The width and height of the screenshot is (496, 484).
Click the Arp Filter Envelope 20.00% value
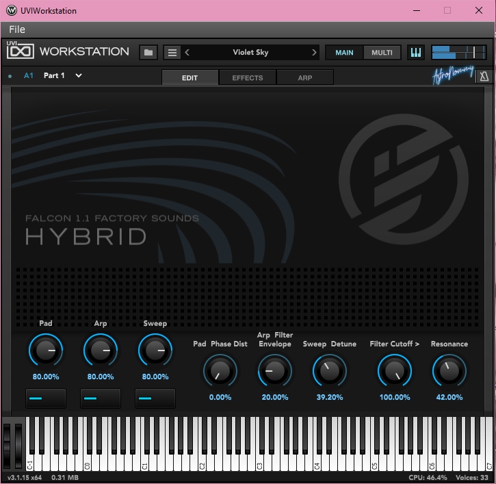click(x=275, y=397)
